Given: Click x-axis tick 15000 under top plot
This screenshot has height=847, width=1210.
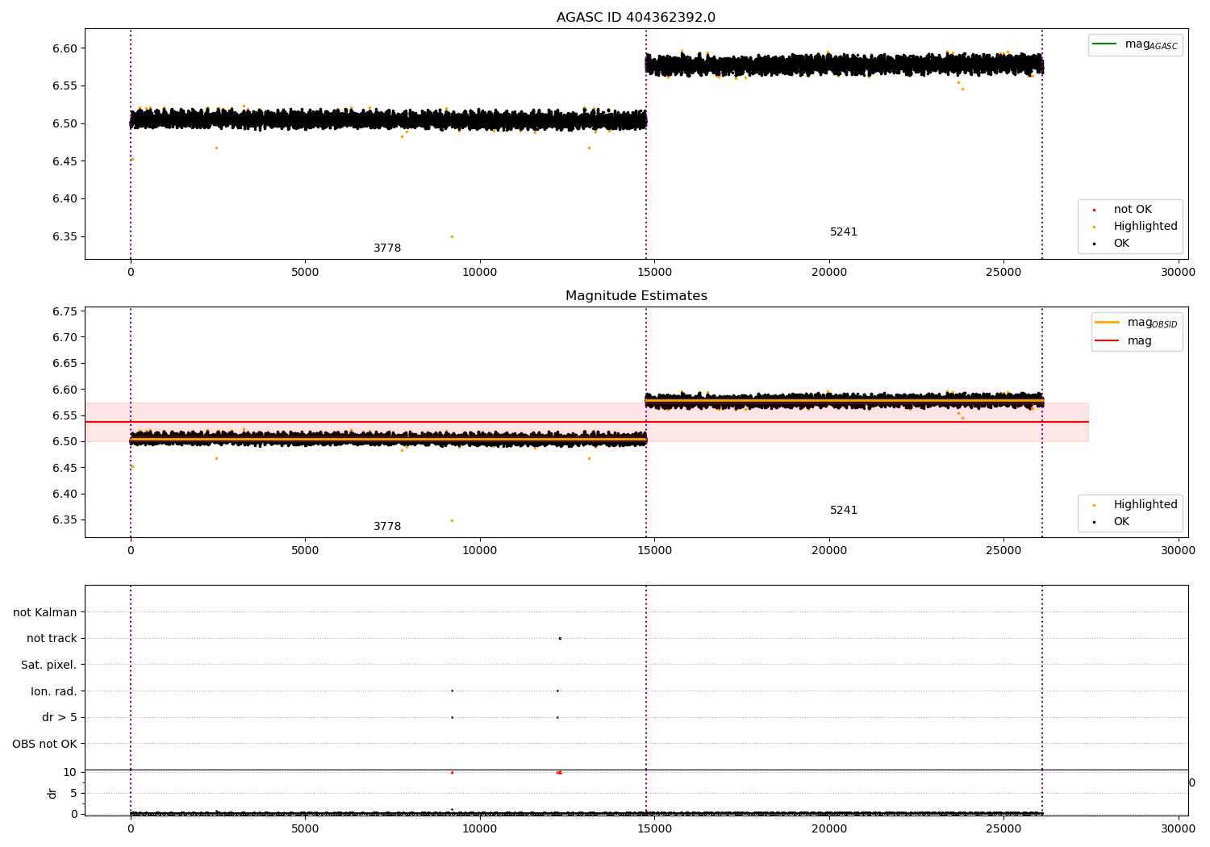Looking at the screenshot, I should 654,273.
